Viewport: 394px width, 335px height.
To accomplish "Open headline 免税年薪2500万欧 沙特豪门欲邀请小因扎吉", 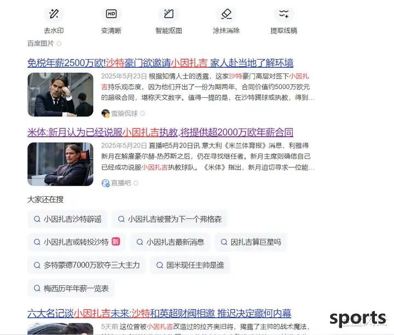I will (160, 63).
